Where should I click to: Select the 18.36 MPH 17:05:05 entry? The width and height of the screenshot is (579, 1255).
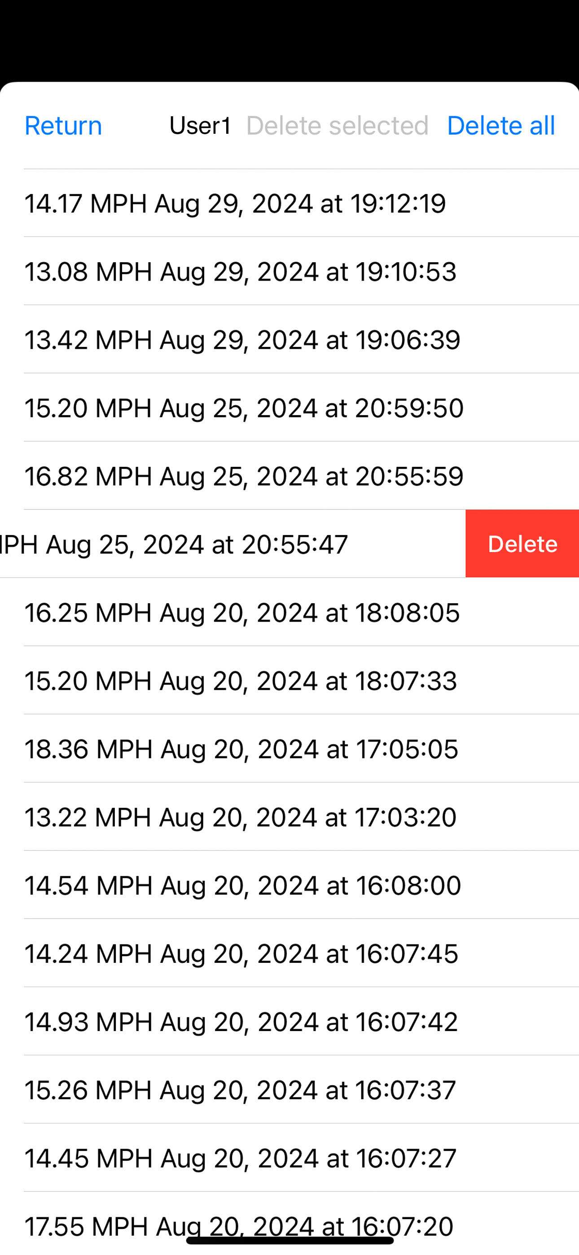point(241,749)
